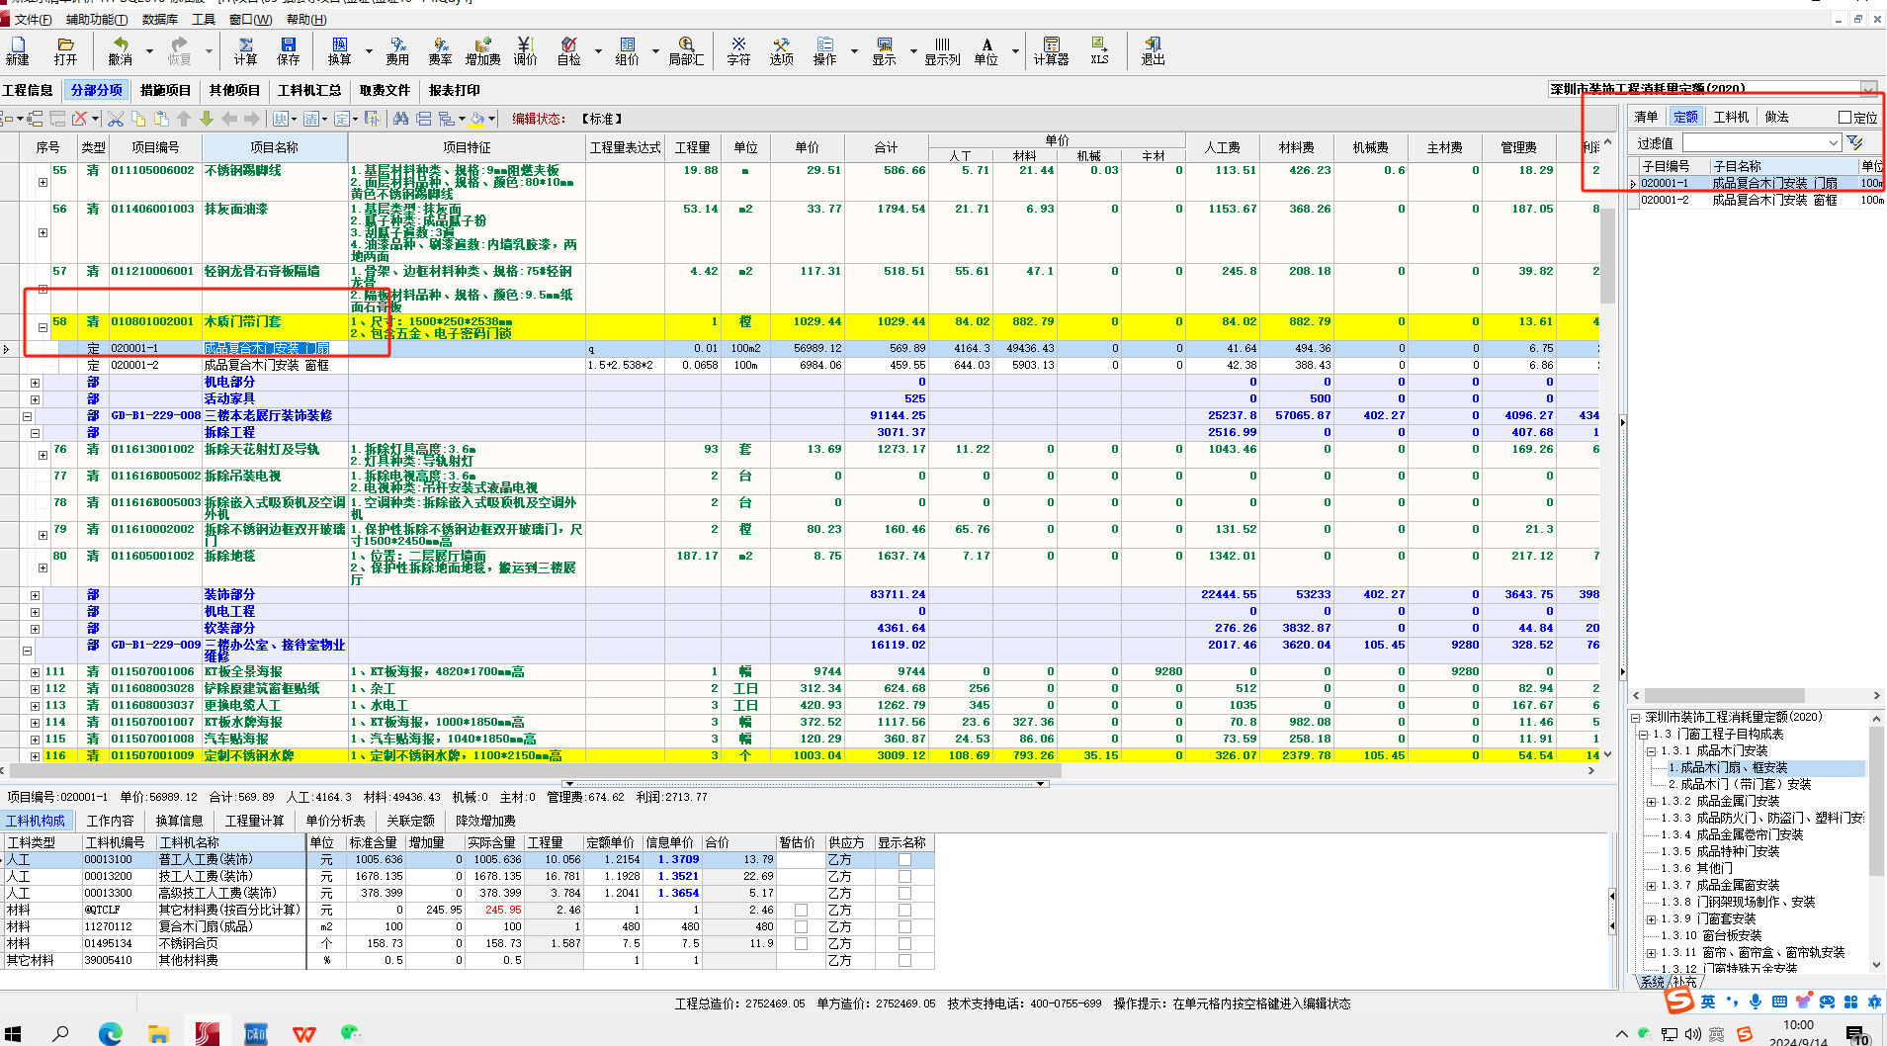This screenshot has height=1046, width=1887.
Task: Check 暂估价 box for 不锈钢合页
Action: [801, 943]
